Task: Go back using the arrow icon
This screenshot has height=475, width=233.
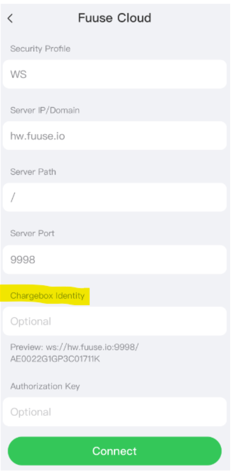Action: tap(10, 19)
